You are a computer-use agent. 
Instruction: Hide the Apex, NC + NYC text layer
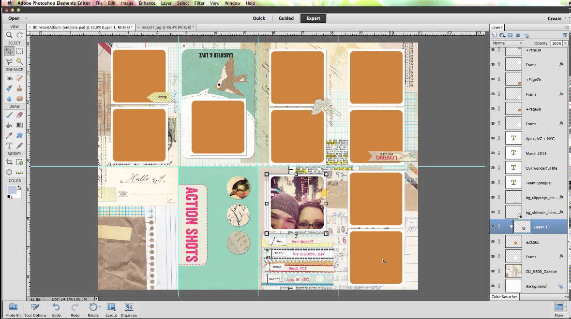(x=493, y=138)
